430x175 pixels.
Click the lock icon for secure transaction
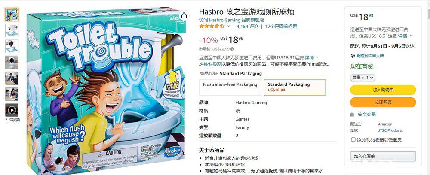point(352,114)
